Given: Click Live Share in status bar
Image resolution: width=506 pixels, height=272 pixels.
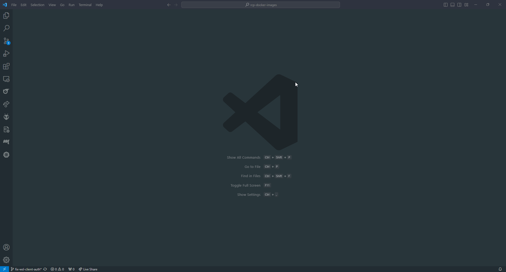Looking at the screenshot, I should [x=88, y=269].
